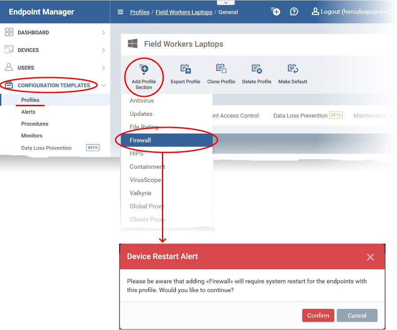Open the help question mark icon
397x330 pixels.
click(x=294, y=11)
